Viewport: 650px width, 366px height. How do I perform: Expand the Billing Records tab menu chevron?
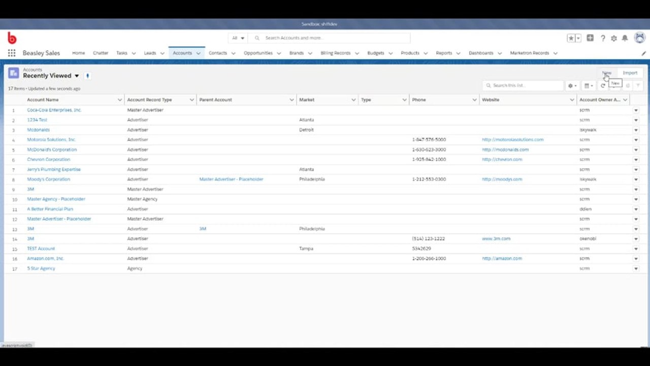[x=356, y=53]
